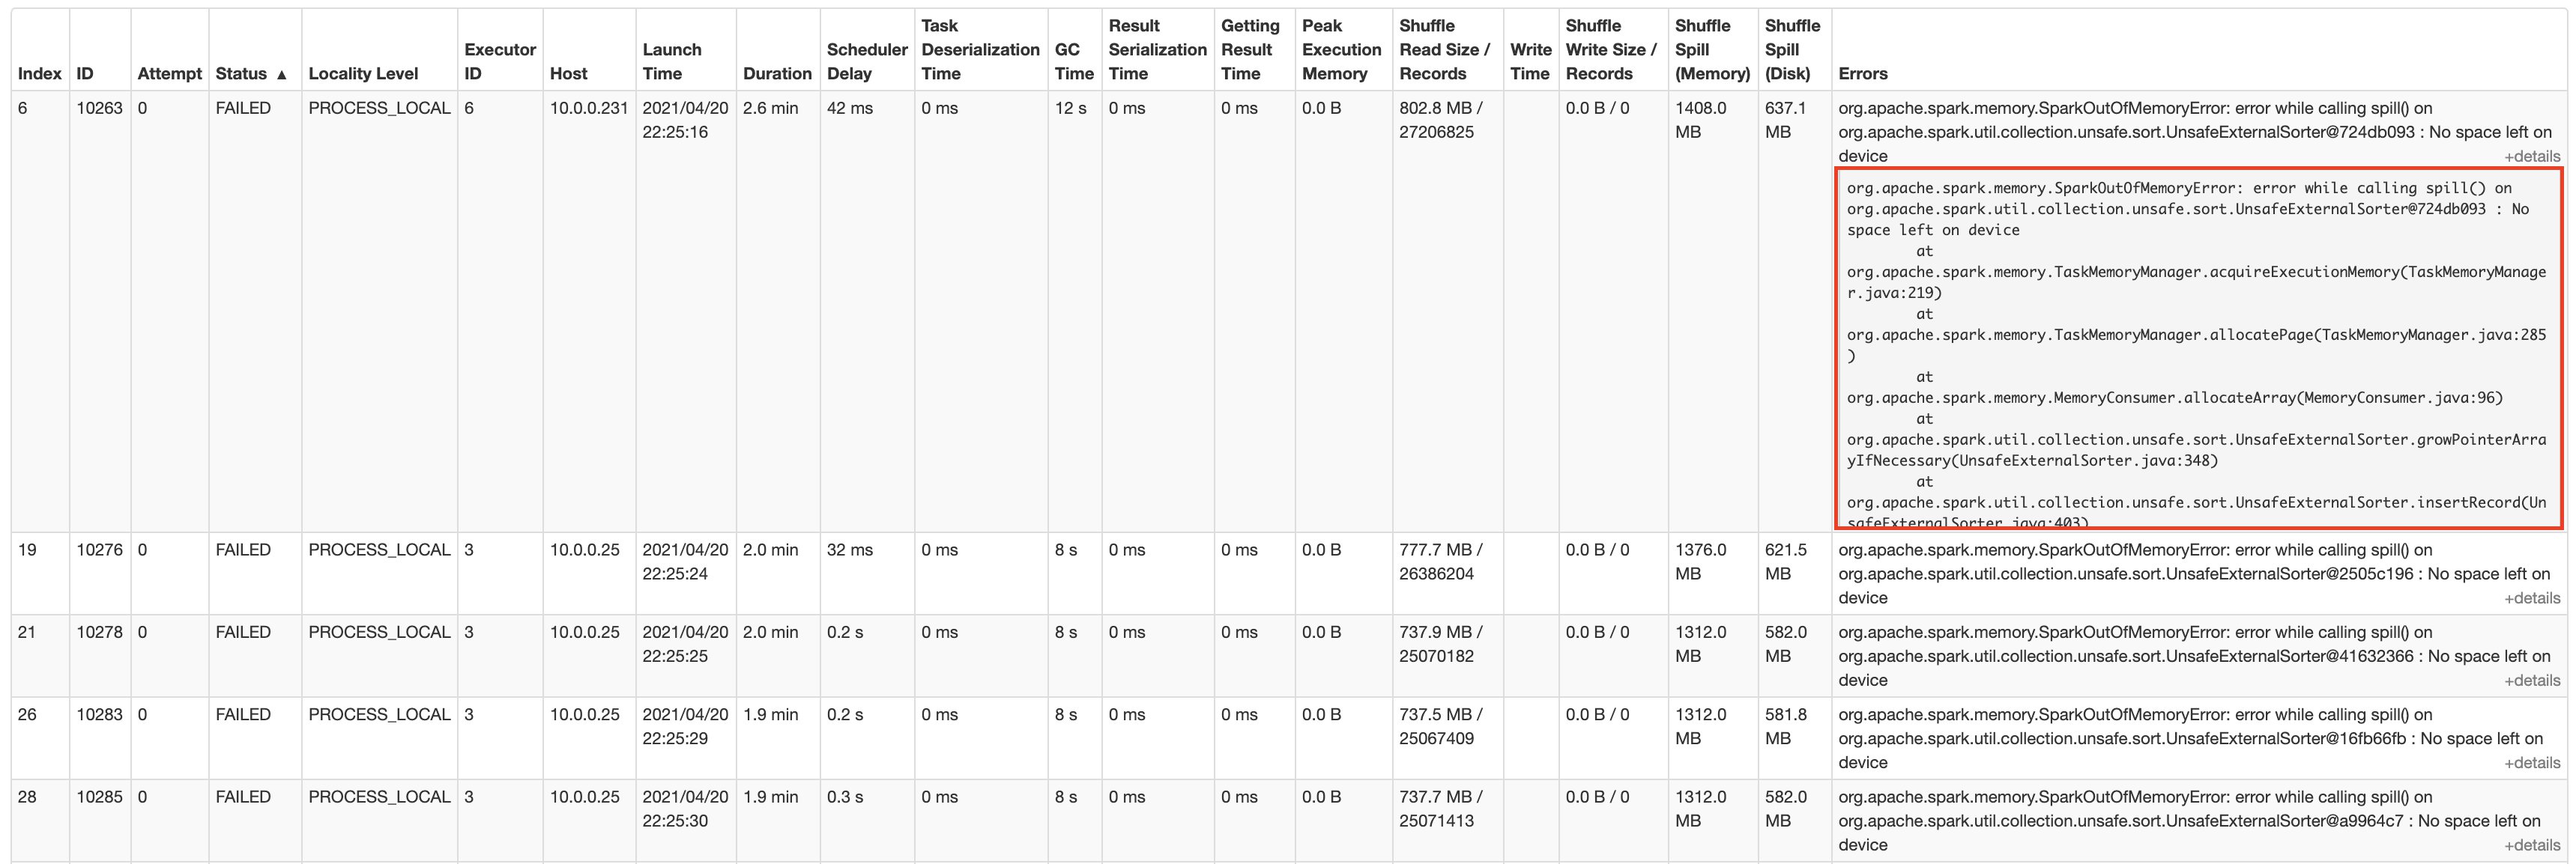Sort by Task Deserialization Time header
Viewport: 2576px width, 864px height.
980,49
